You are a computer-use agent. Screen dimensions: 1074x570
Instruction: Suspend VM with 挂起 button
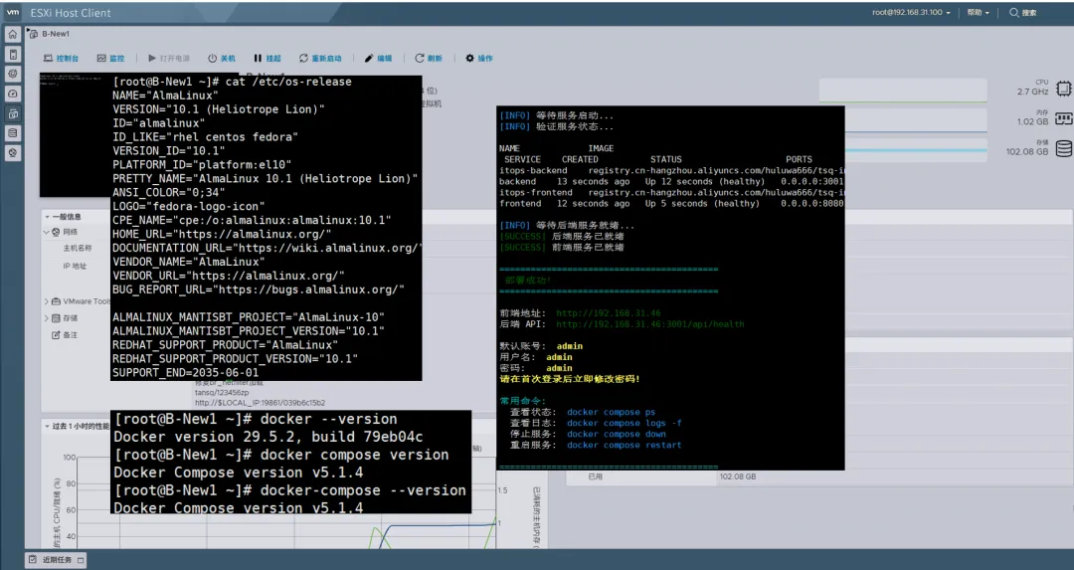(268, 59)
